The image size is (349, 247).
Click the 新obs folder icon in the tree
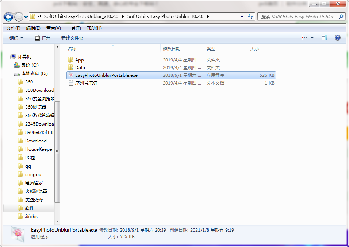pyautogui.click(x=20, y=216)
